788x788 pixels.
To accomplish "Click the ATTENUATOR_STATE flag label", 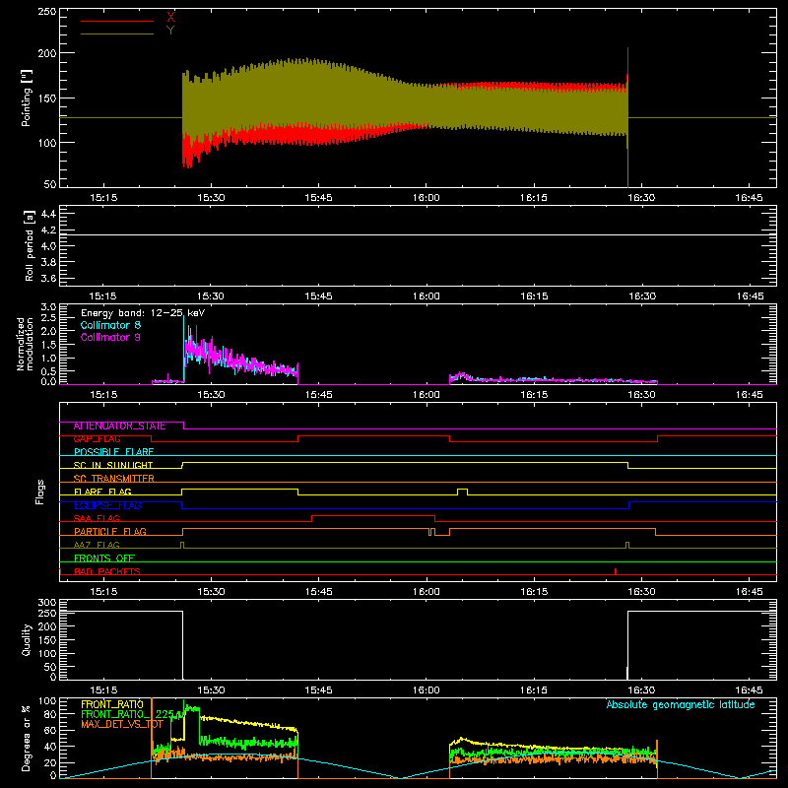I will (x=119, y=427).
